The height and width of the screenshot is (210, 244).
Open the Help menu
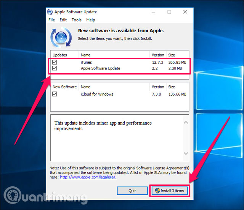[x=91, y=20]
